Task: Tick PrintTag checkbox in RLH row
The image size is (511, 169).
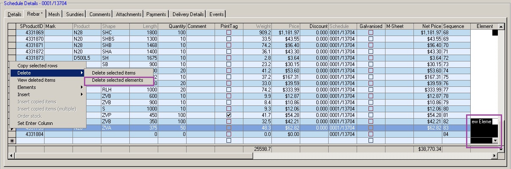Action: [229, 89]
